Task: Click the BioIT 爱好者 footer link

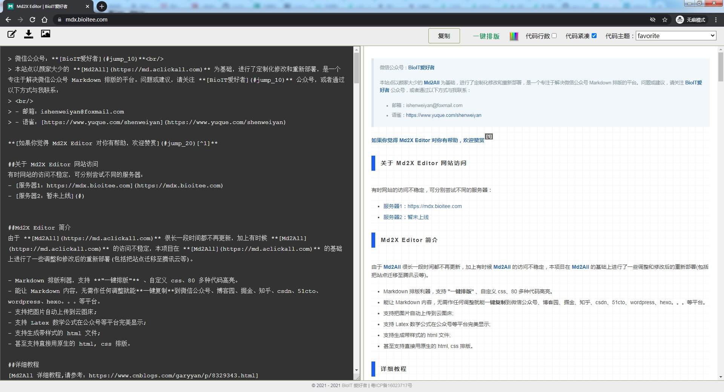Action: (354, 386)
